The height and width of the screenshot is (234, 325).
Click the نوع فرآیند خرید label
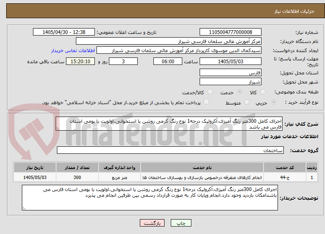point(302,102)
